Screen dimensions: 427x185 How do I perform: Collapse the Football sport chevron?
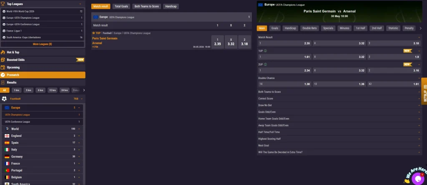coord(82,99)
